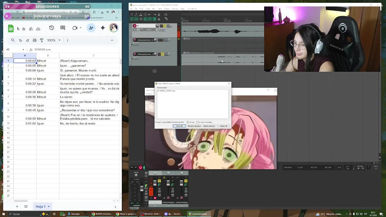
Task: Click the print icon in Sheets
Action: [x=35, y=40]
